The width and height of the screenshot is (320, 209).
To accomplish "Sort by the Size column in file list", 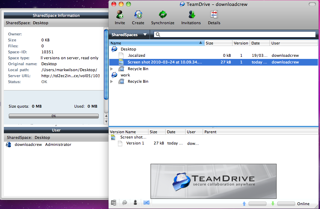I will pos(218,43).
